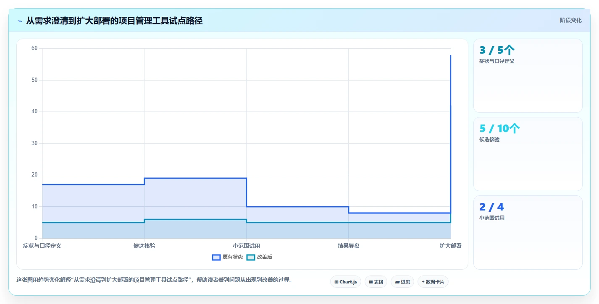
Task: Click the 20 y-axis tick label
Action: (34, 175)
